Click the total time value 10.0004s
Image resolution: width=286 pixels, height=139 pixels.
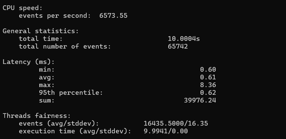[184, 39]
